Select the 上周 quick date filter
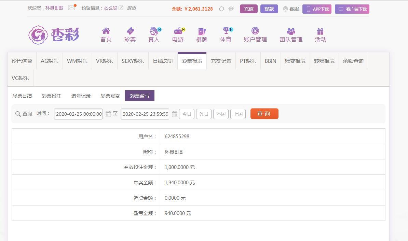This screenshot has height=241, width=408. click(238, 114)
